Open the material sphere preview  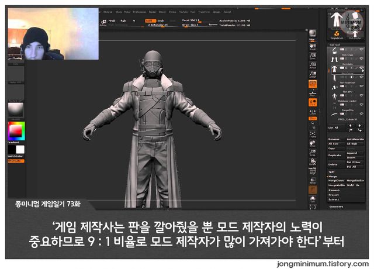pyautogui.click(x=16, y=110)
